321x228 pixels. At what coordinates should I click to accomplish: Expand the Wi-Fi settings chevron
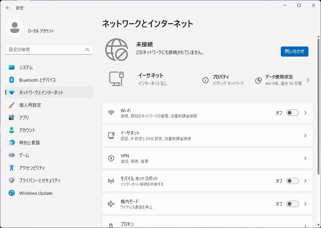pos(305,113)
